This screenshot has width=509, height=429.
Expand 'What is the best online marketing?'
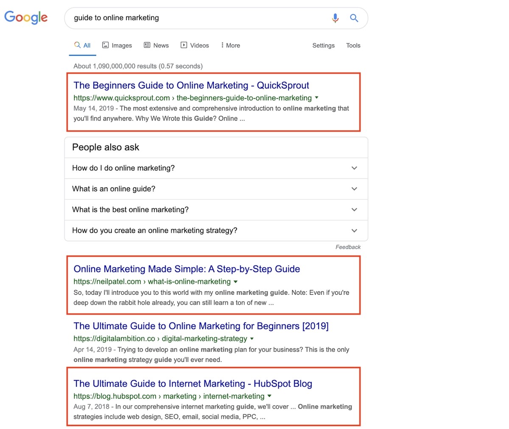tap(216, 210)
